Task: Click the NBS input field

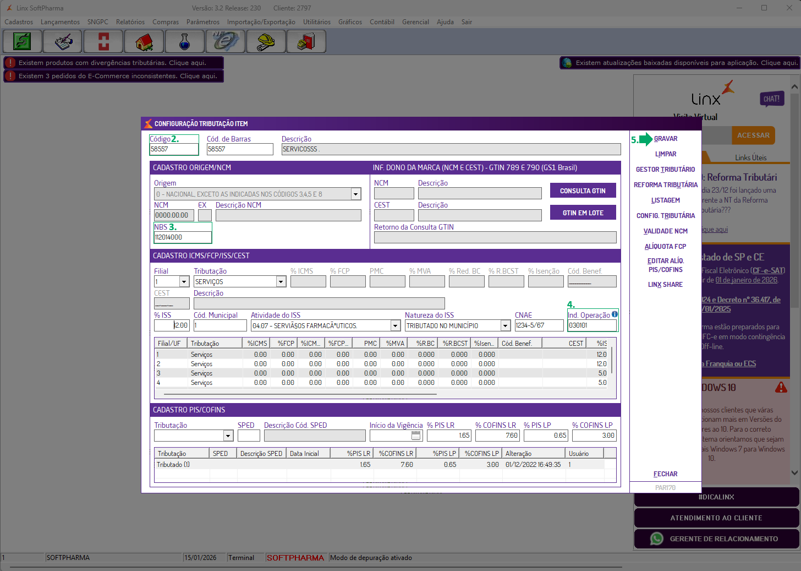Action: pos(183,237)
